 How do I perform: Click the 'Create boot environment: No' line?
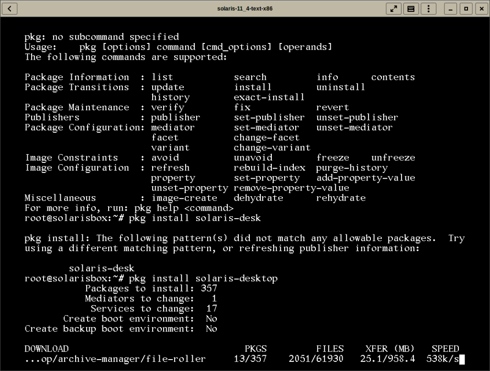point(140,318)
